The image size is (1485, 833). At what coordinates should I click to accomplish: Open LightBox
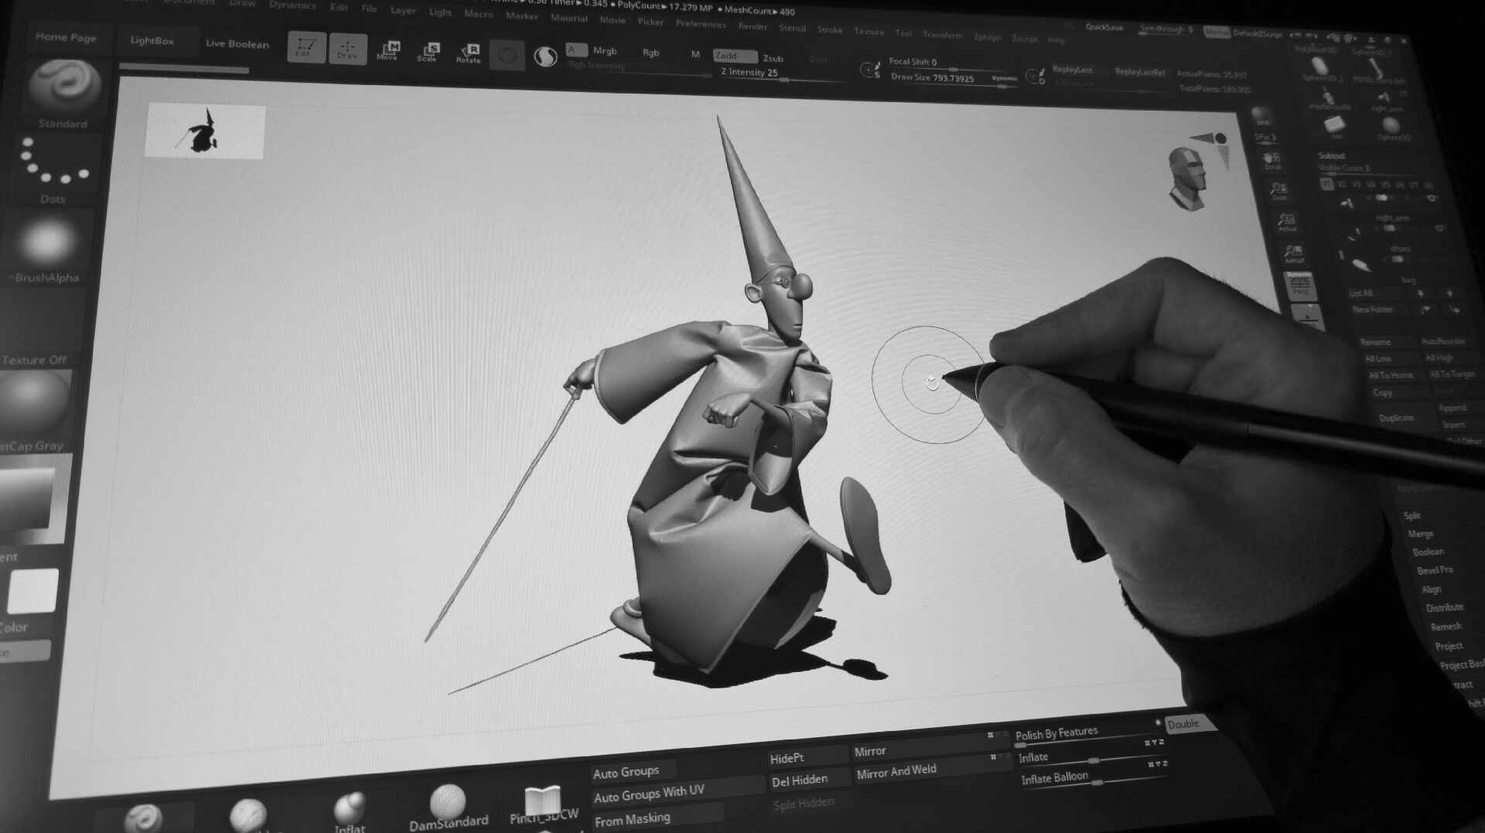(152, 40)
